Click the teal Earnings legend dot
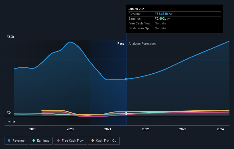Screen dimensions: 234x149 (x=34, y=140)
